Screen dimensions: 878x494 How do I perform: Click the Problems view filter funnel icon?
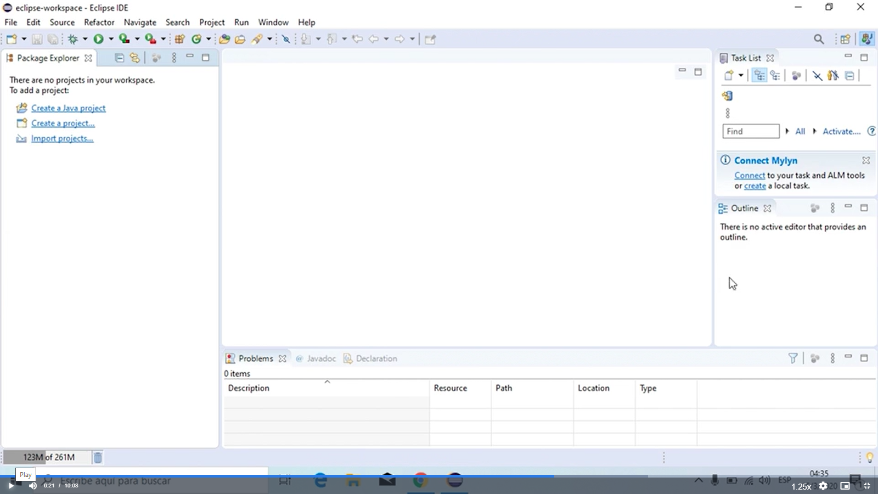pyautogui.click(x=792, y=358)
